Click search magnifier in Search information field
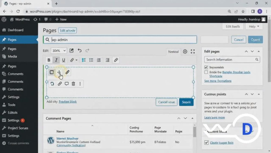 click(257, 60)
